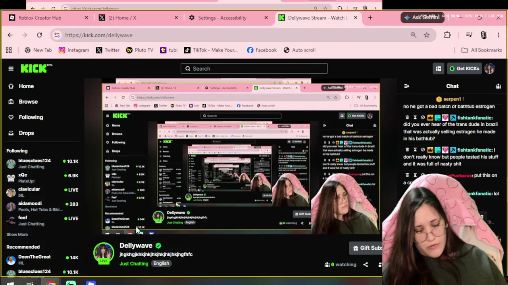The height and width of the screenshot is (285, 508).
Task: Click the serpen1 top gifter name in chat
Action: pos(452,99)
